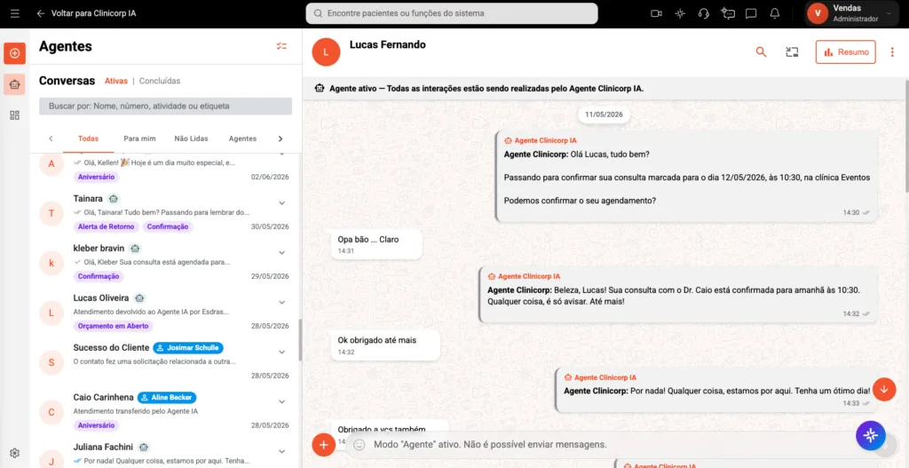Click the scroll-to-bottom orange arrow button
The image size is (909, 468).
tap(884, 389)
